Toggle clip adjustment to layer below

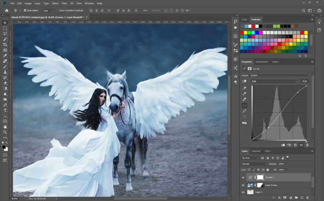(x=283, y=145)
